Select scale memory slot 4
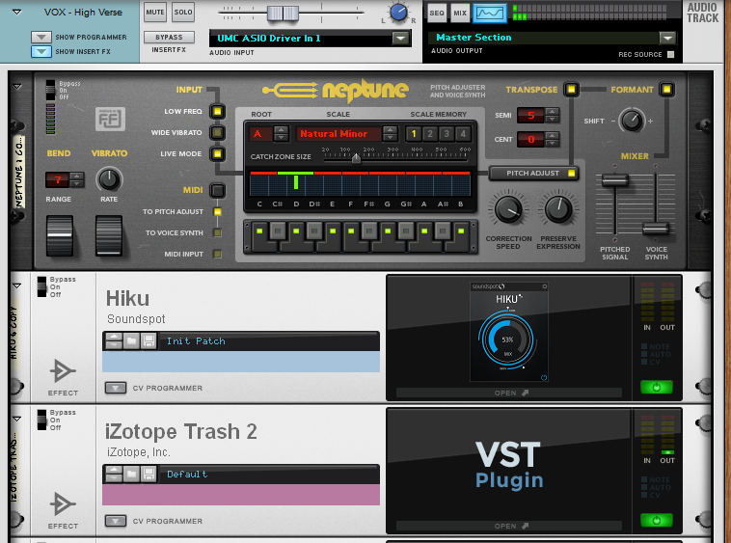 [463, 134]
